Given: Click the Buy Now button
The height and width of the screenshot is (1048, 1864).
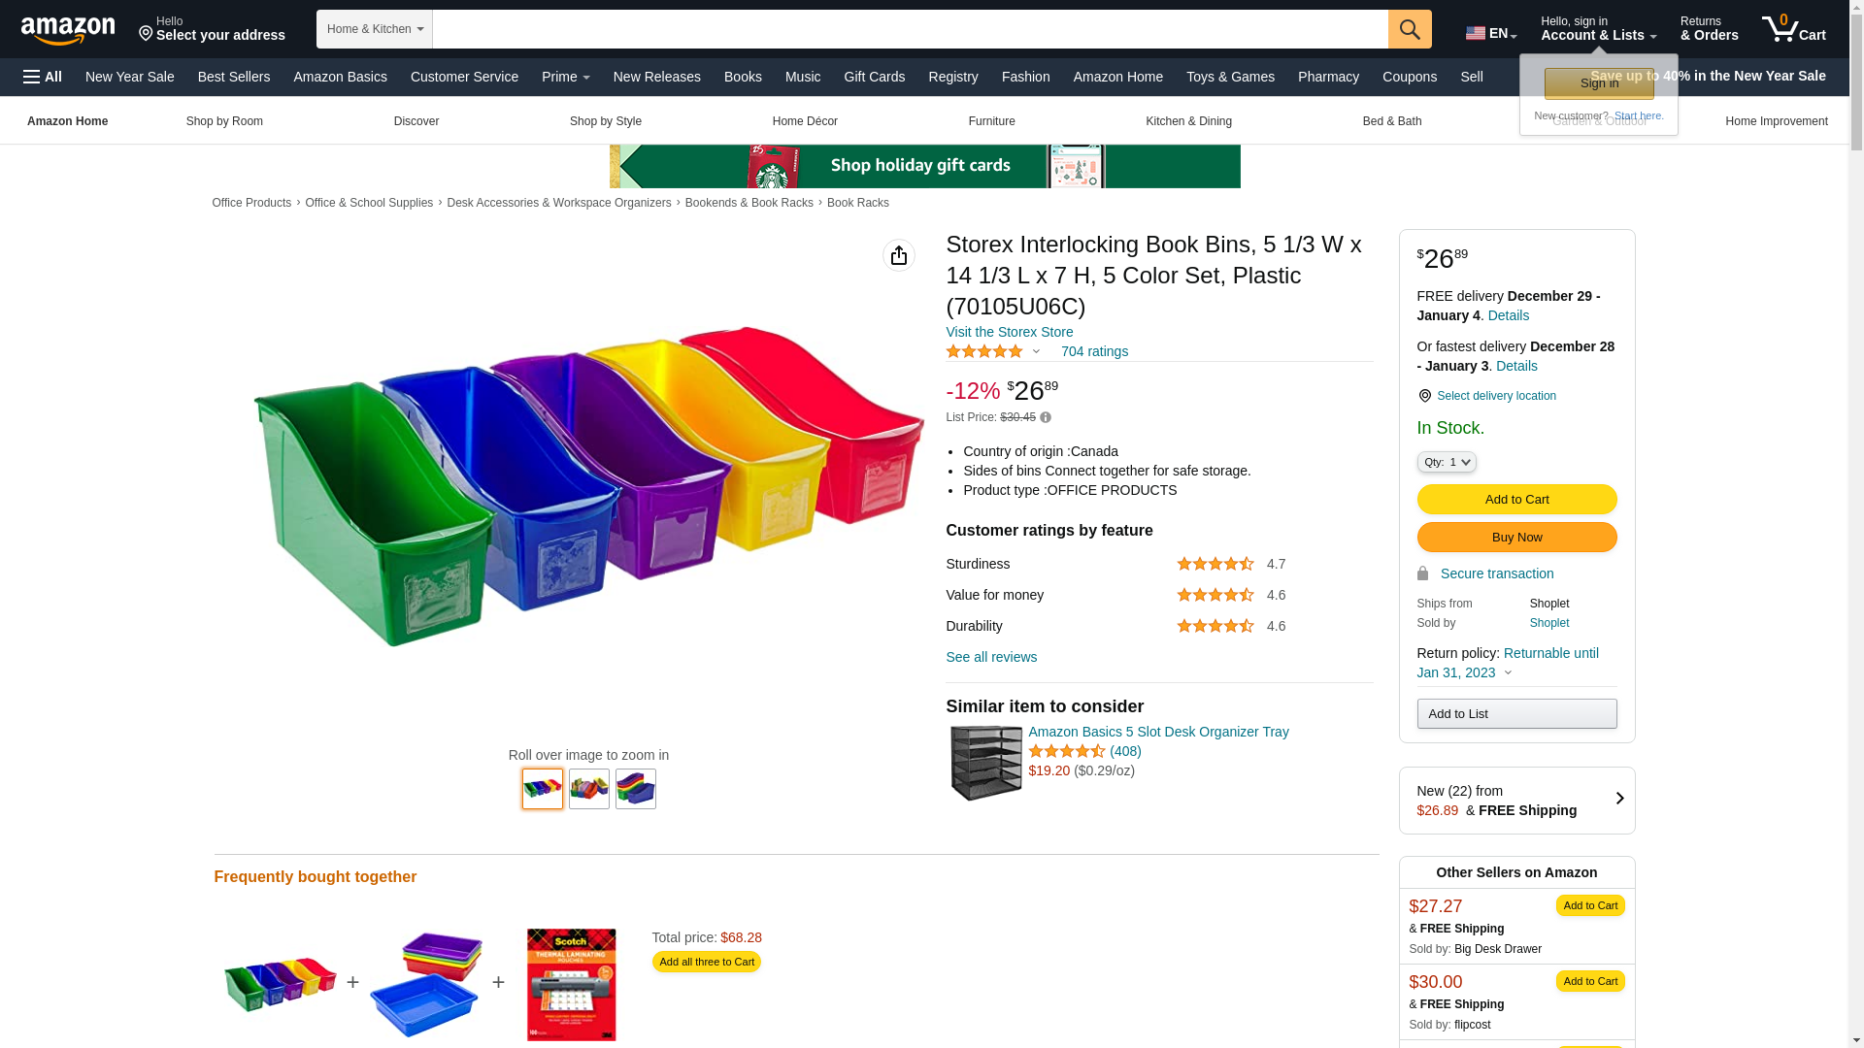Looking at the screenshot, I should [1516, 538].
